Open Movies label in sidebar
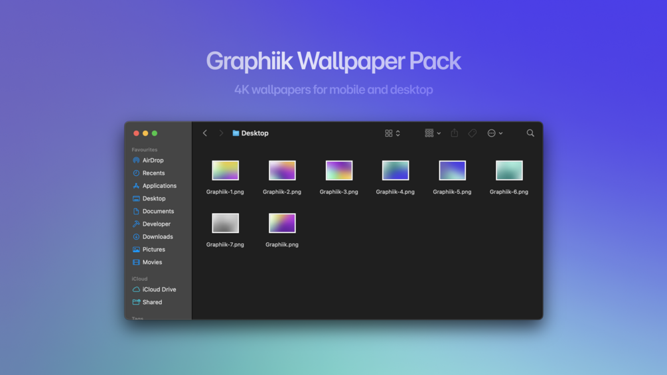 click(152, 262)
